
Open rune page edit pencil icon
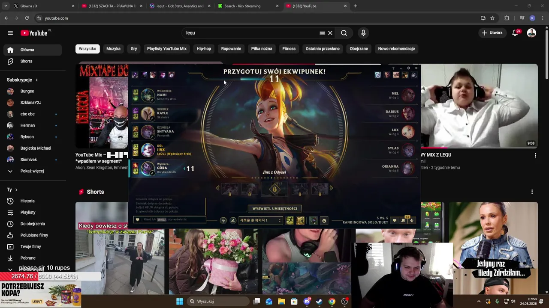pos(233,220)
